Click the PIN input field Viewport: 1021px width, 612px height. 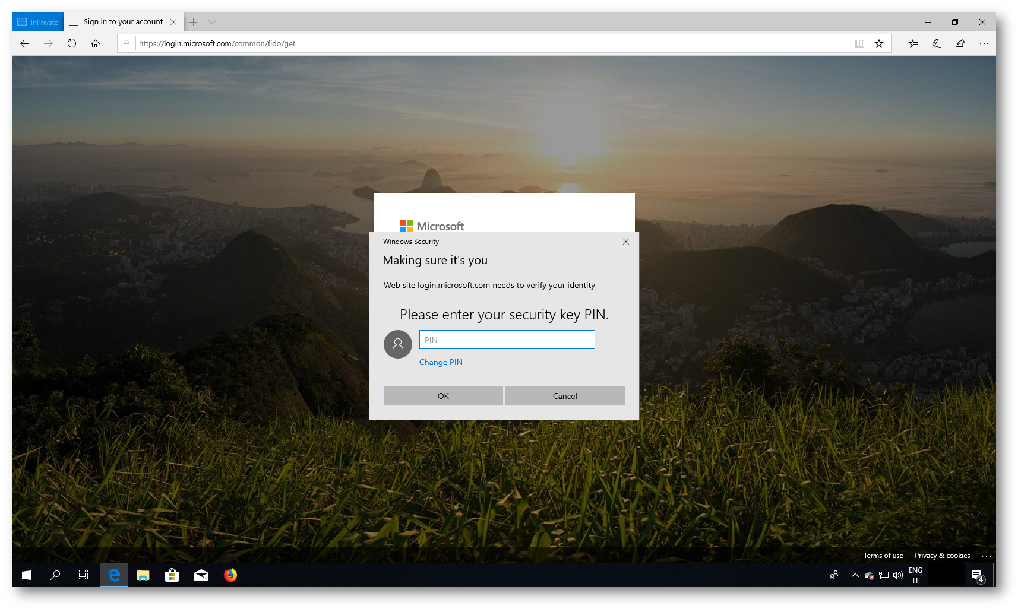coord(507,340)
